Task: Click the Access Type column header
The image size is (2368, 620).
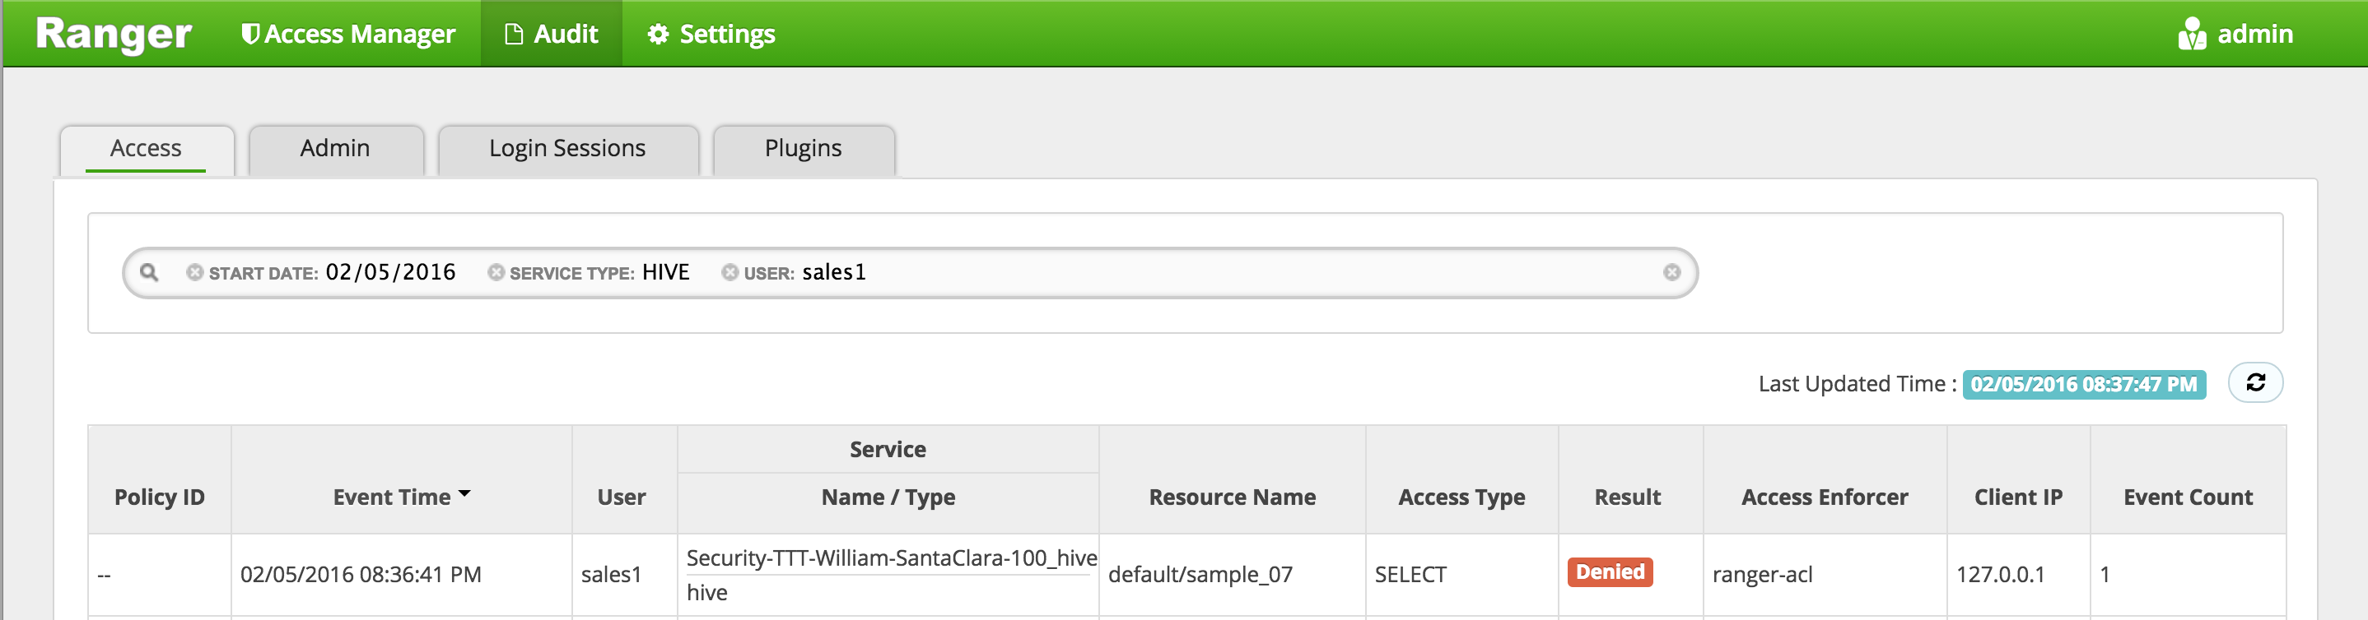Action: [1461, 497]
